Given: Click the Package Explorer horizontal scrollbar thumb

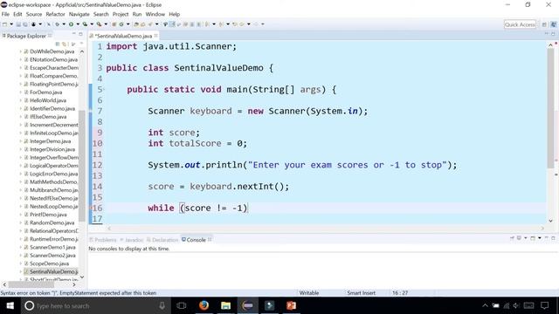Looking at the screenshot, I should point(31,285).
